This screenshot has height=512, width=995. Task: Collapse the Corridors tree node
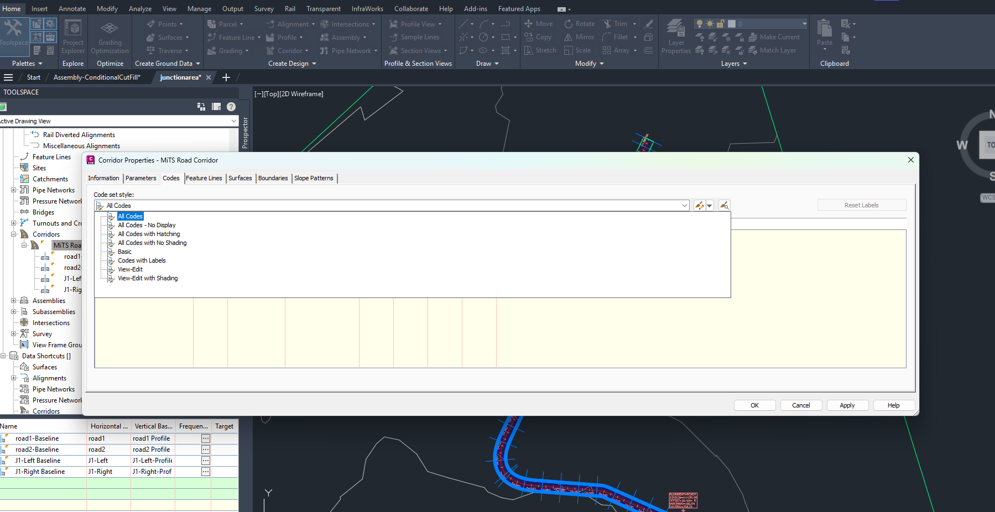[x=14, y=234]
